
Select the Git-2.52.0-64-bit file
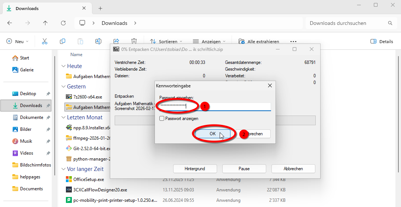tap(88, 149)
